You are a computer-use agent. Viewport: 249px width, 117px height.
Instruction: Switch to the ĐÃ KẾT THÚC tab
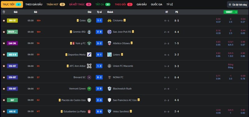(80, 4)
